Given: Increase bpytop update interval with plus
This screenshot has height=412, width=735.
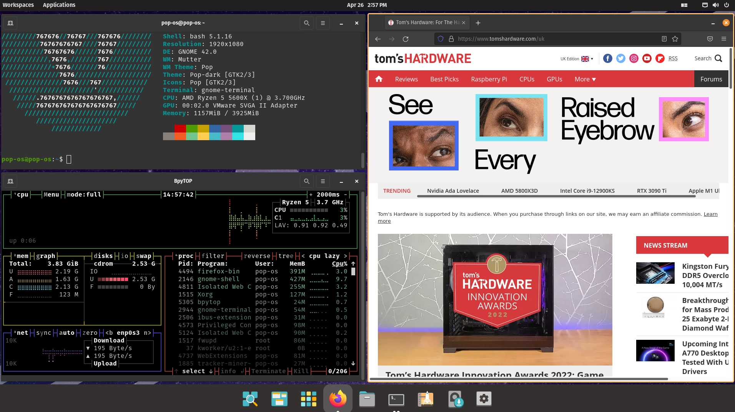Looking at the screenshot, I should pos(311,195).
